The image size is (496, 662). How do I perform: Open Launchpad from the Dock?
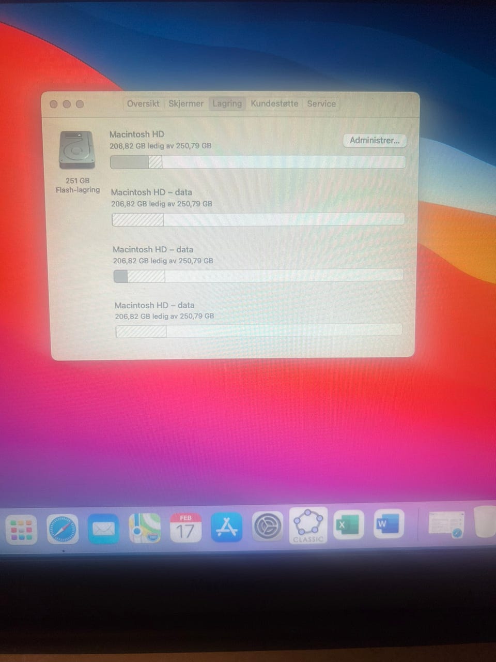pyautogui.click(x=21, y=530)
